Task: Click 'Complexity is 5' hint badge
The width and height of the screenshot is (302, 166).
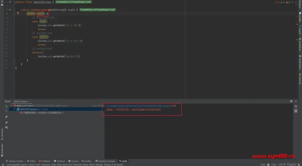Action: [x=73, y=2]
